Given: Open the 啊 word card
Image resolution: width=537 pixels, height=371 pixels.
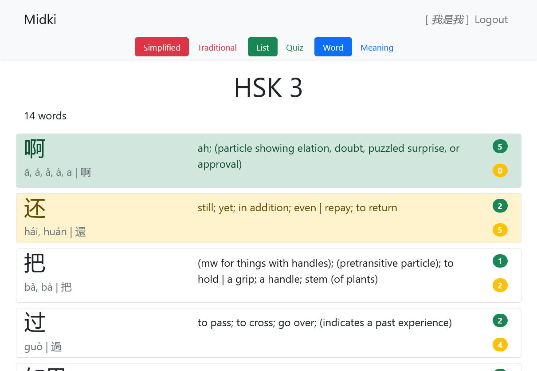Looking at the screenshot, I should 35,149.
